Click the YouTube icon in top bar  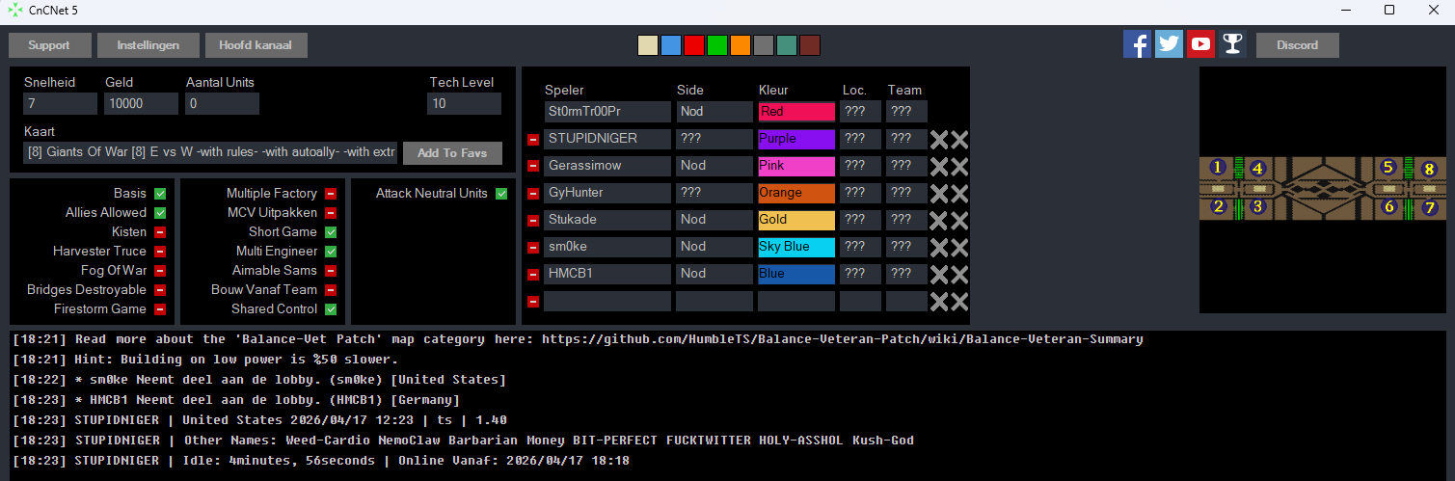1200,44
